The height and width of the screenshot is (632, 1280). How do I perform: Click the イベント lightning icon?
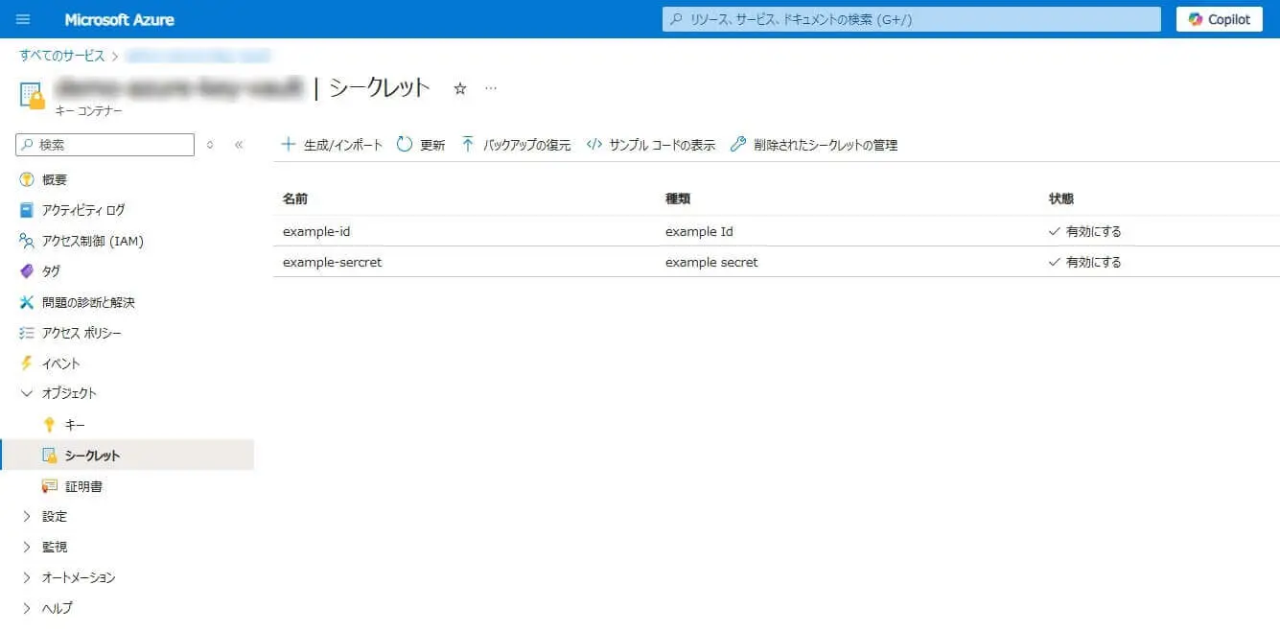(27, 363)
